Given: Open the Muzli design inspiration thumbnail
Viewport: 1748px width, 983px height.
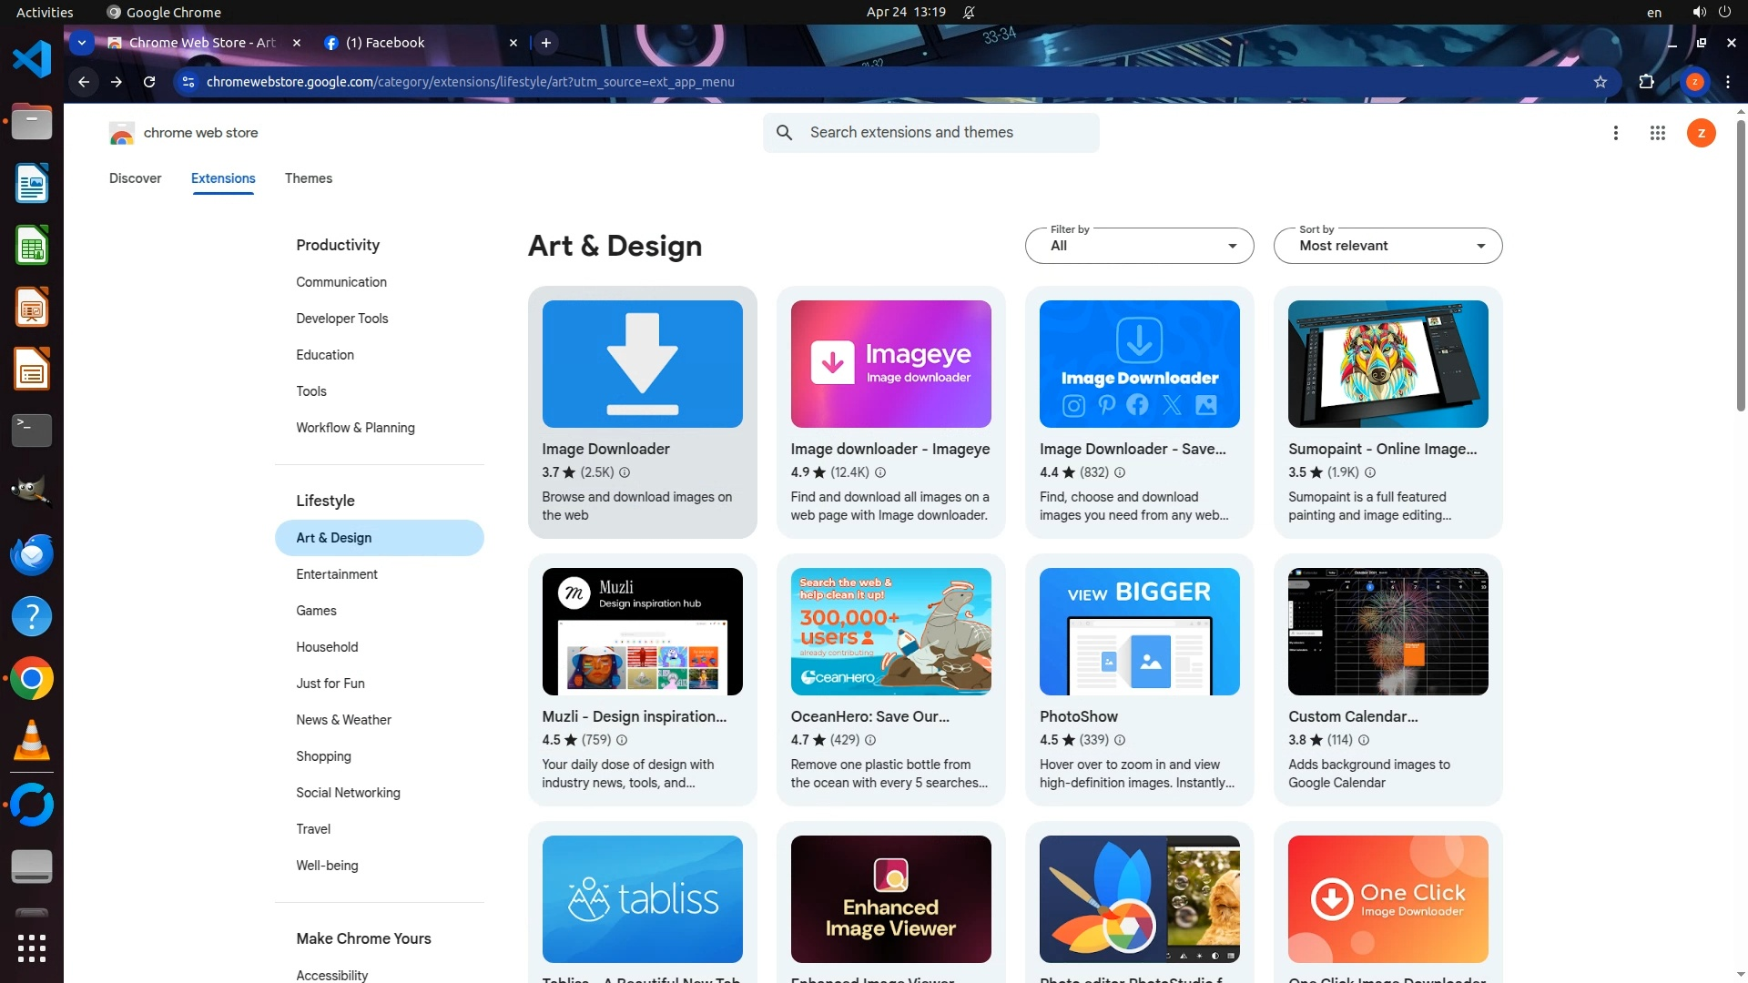Looking at the screenshot, I should pos(642,632).
